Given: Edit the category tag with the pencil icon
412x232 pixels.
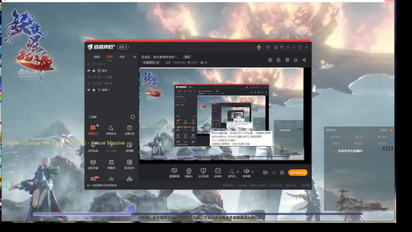Looking at the screenshot, I should 158,62.
